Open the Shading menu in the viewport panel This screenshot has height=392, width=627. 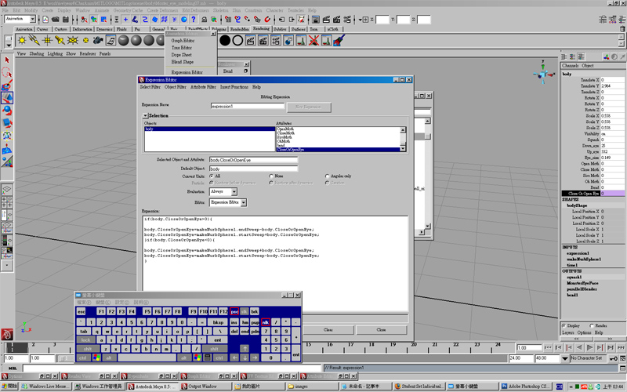coord(37,53)
